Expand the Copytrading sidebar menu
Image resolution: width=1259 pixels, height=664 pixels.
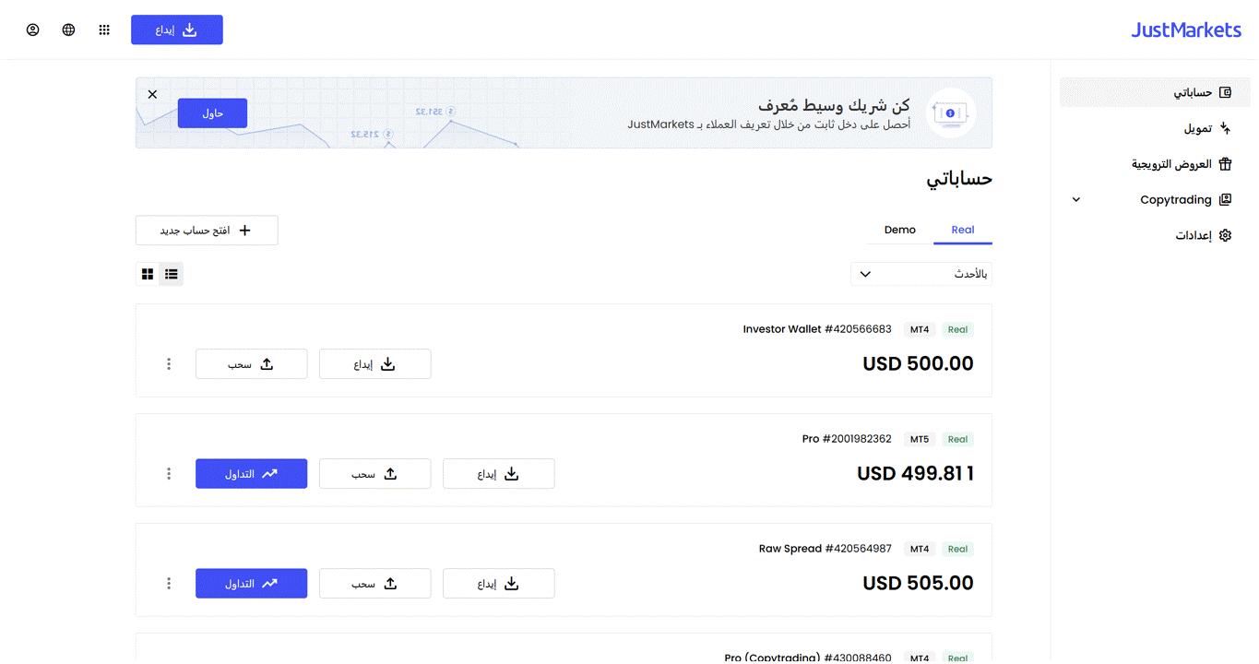coord(1075,200)
